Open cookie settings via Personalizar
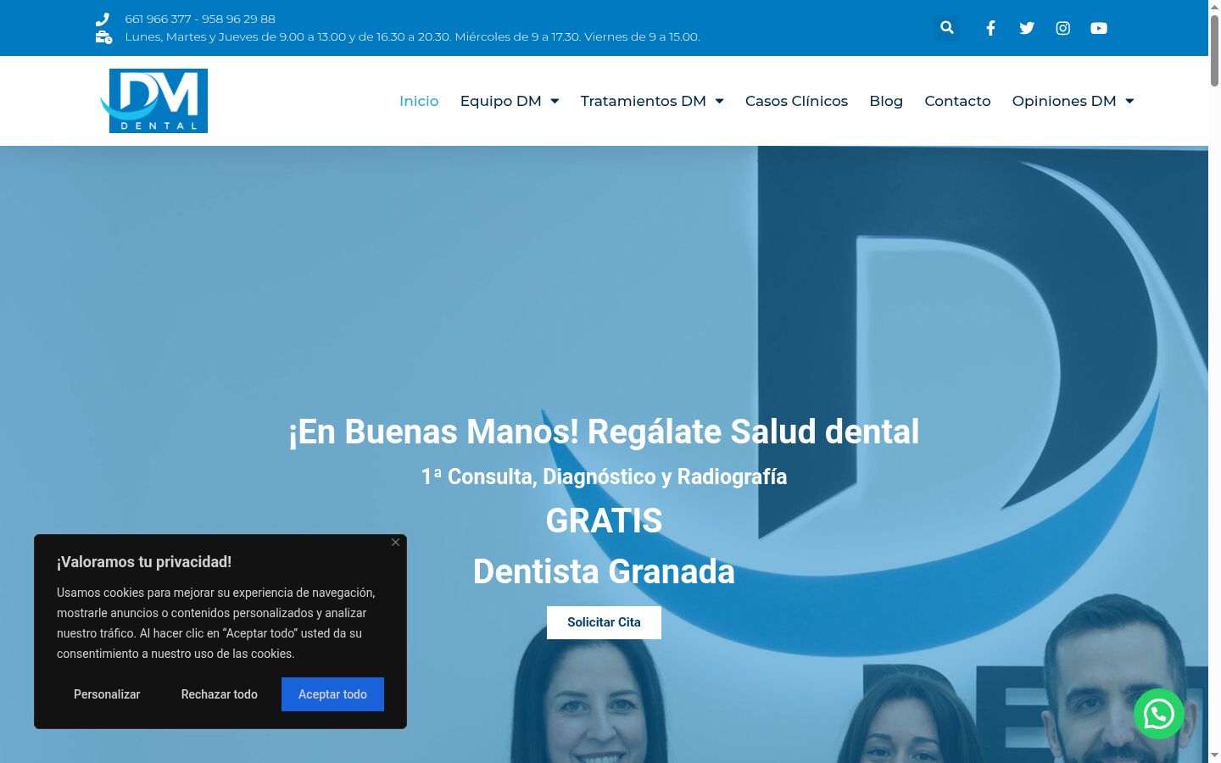This screenshot has width=1221, height=763. coord(107,694)
